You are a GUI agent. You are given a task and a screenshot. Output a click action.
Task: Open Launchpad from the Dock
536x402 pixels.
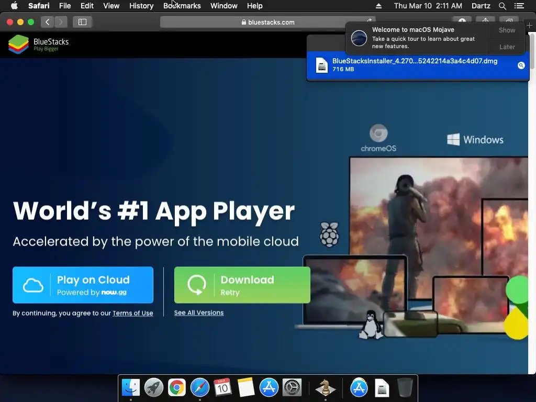click(x=153, y=388)
